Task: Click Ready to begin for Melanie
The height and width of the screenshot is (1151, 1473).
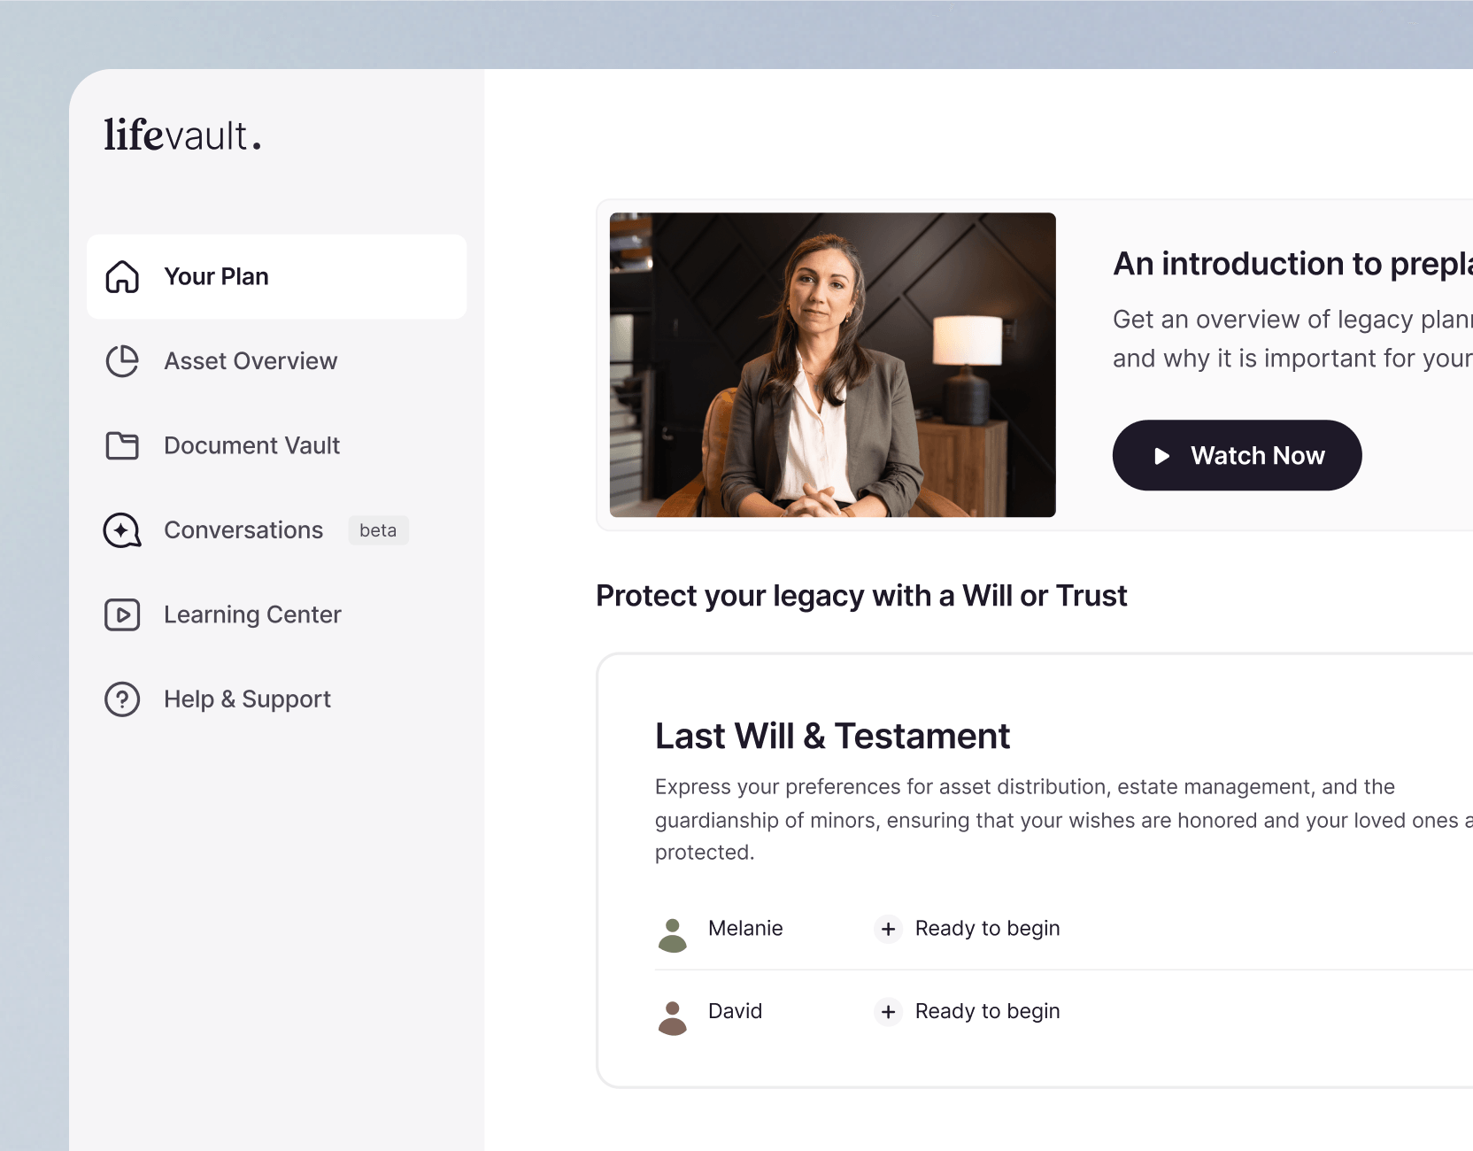Action: 987,929
